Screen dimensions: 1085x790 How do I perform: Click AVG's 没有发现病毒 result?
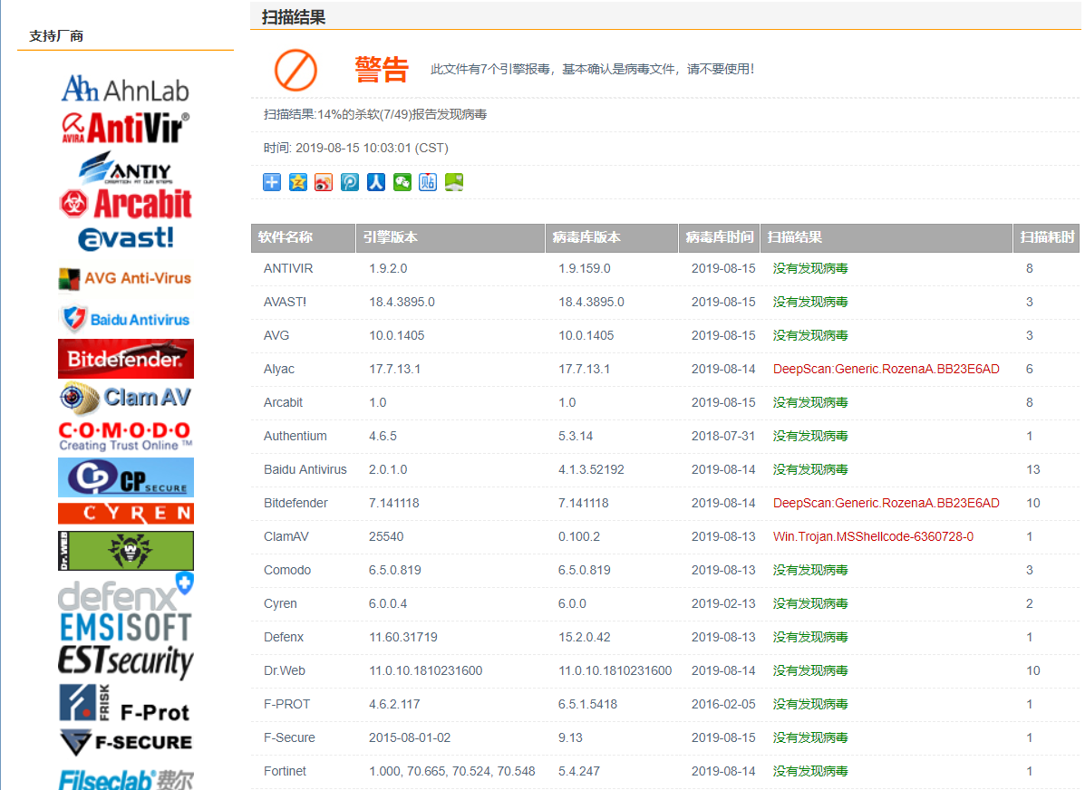pyautogui.click(x=810, y=335)
